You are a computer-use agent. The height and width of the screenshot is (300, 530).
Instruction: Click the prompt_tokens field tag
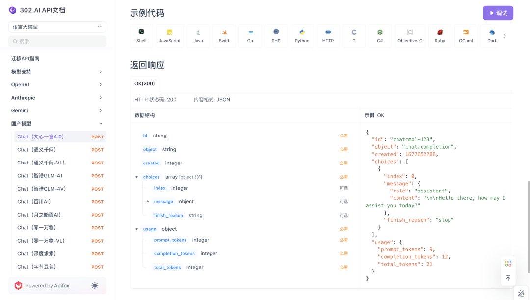point(170,240)
